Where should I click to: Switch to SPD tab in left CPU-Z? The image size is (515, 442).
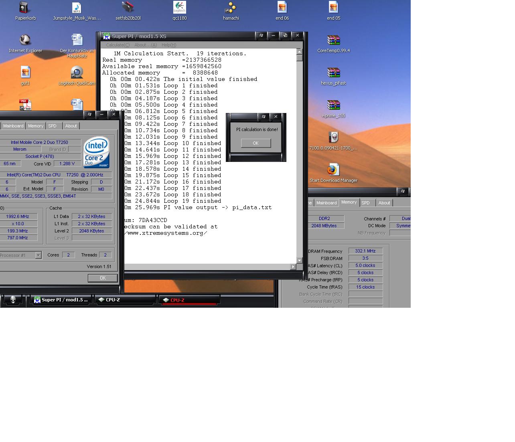pos(53,126)
